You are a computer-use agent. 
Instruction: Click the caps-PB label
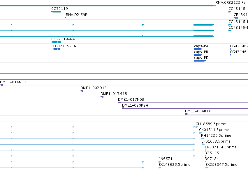(201, 52)
